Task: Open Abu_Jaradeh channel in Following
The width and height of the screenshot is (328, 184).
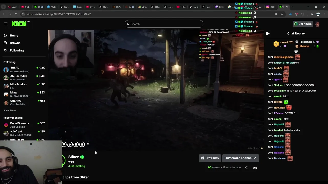Action: (24, 78)
